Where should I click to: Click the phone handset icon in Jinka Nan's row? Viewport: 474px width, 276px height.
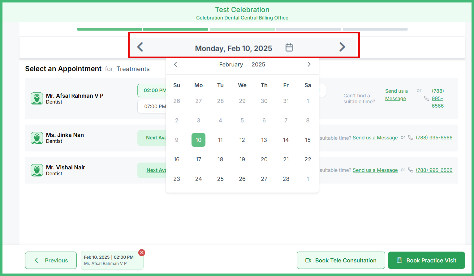411,138
